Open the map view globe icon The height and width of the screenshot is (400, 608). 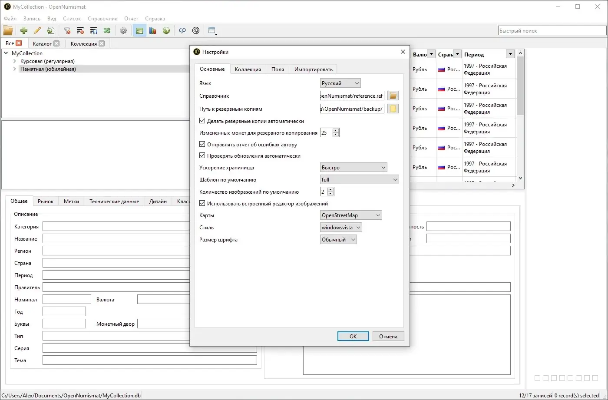pos(166,30)
